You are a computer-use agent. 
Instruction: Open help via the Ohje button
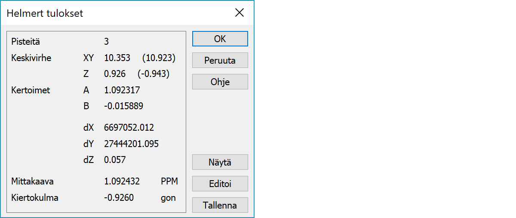pyautogui.click(x=220, y=82)
